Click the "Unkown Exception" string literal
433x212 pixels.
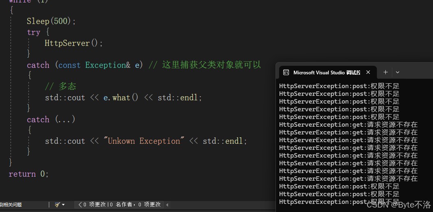point(144,141)
